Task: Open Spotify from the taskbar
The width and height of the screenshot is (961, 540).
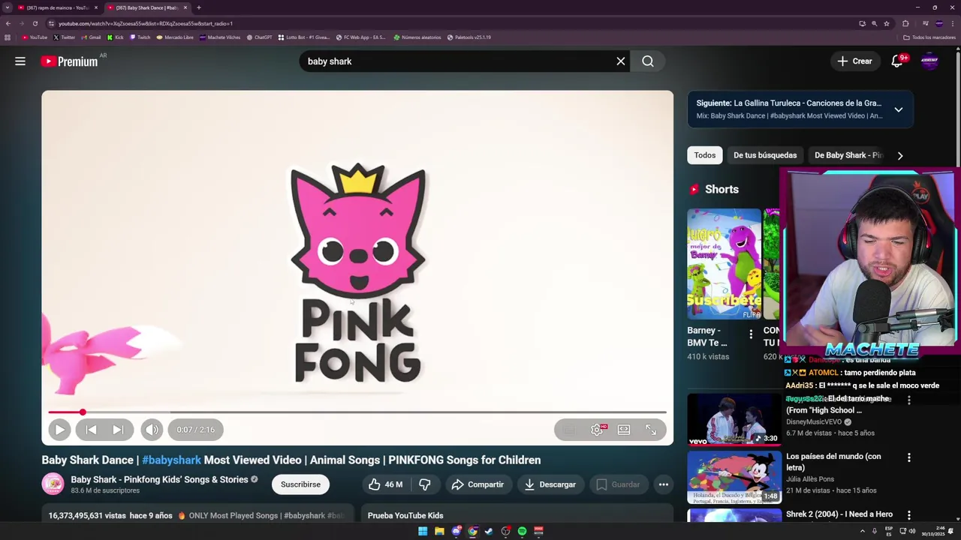Action: [522, 531]
